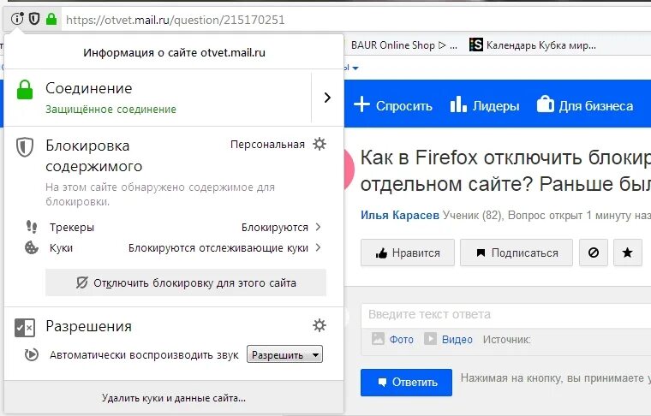Open Илья Карасев profile link

click(x=399, y=215)
